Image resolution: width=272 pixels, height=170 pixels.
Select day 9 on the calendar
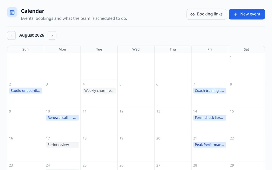[x=25, y=121]
